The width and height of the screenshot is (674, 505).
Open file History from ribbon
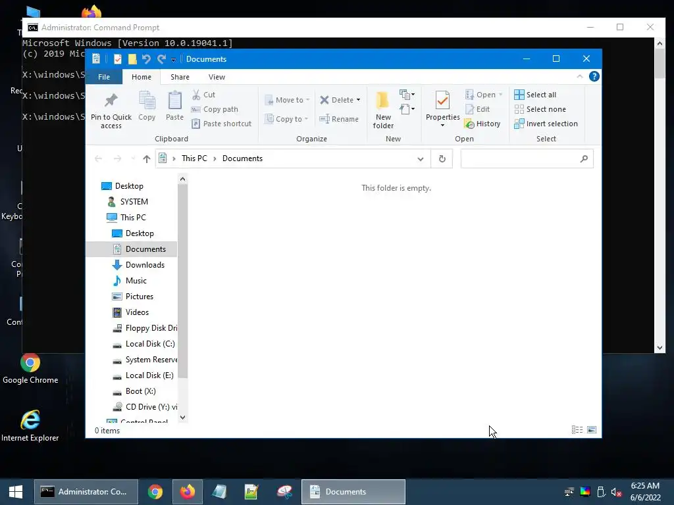[482, 124]
